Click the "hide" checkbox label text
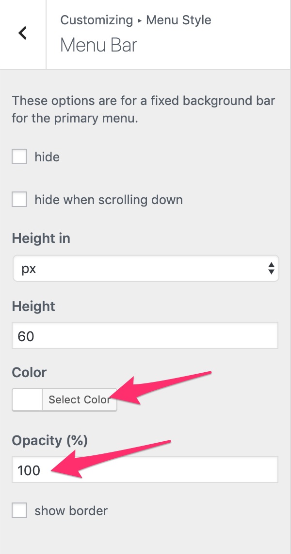The width and height of the screenshot is (291, 554). click(x=47, y=157)
